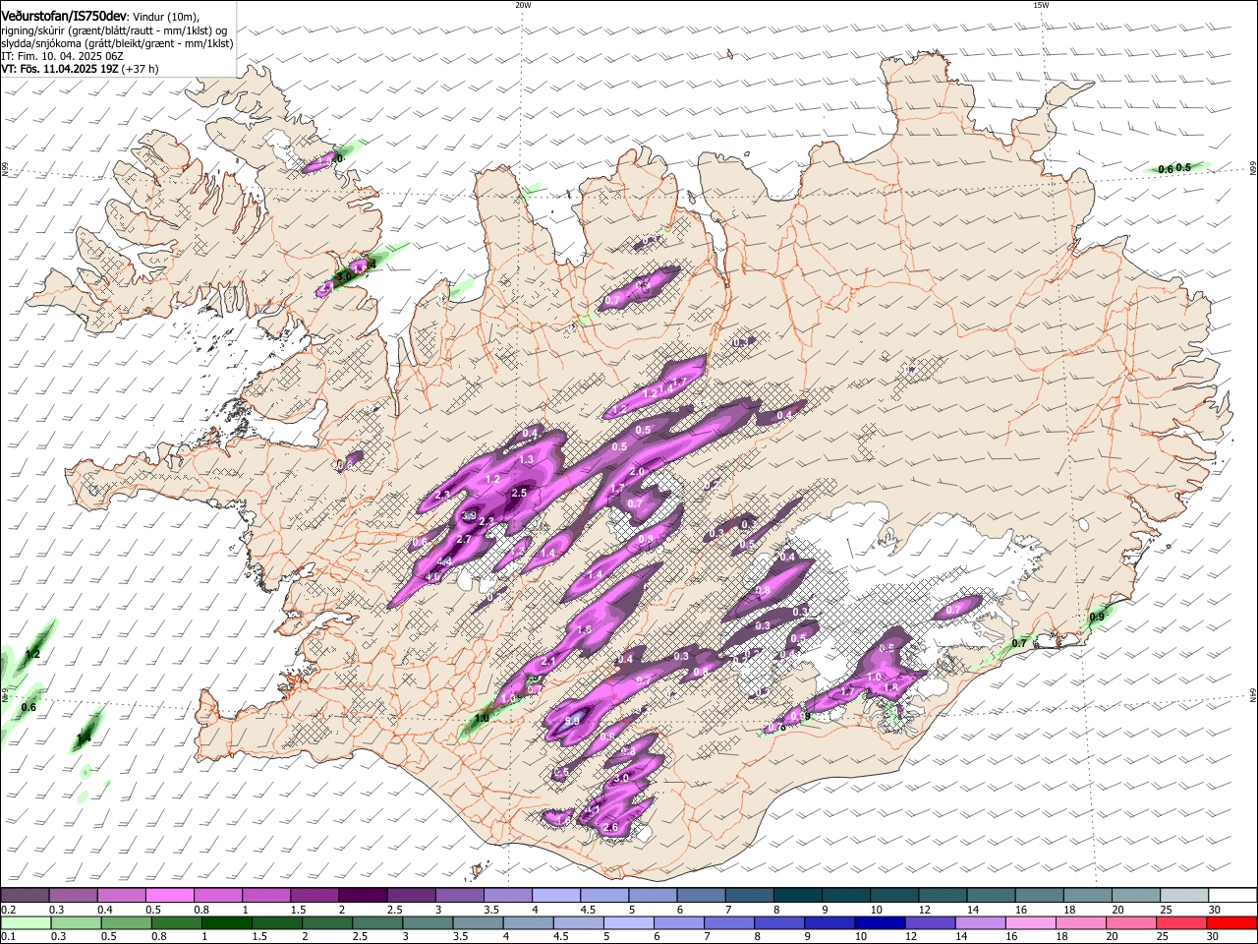Click the 2.1 precipitation value on the map
The image size is (1258, 944).
tap(548, 660)
